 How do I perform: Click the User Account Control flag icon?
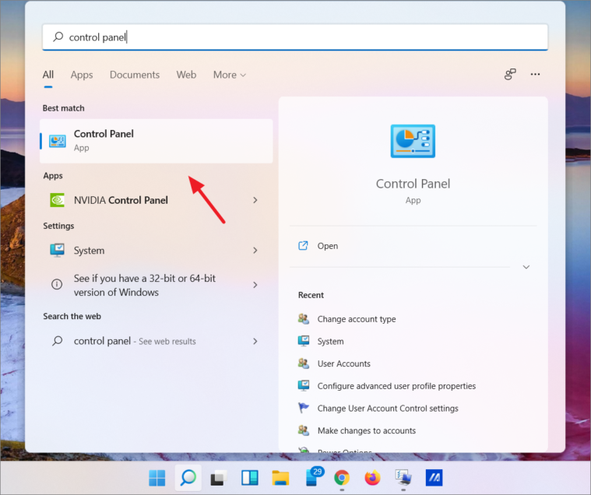304,408
